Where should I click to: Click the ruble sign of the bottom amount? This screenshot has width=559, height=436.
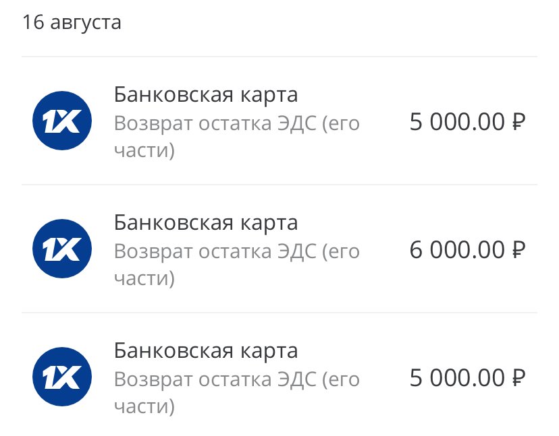click(518, 378)
